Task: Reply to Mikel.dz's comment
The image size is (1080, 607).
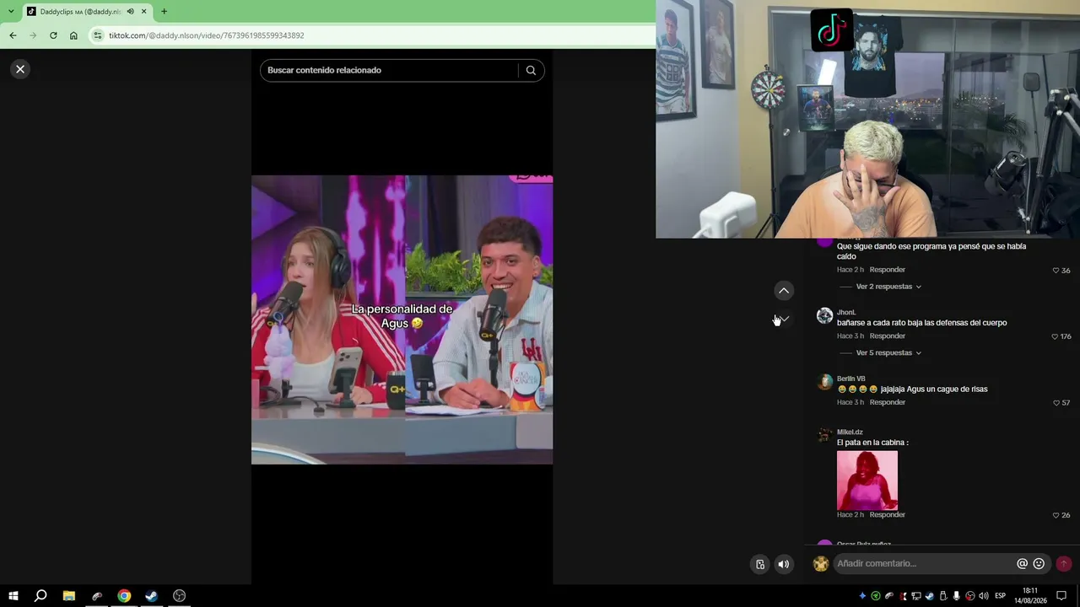Action: pyautogui.click(x=887, y=514)
